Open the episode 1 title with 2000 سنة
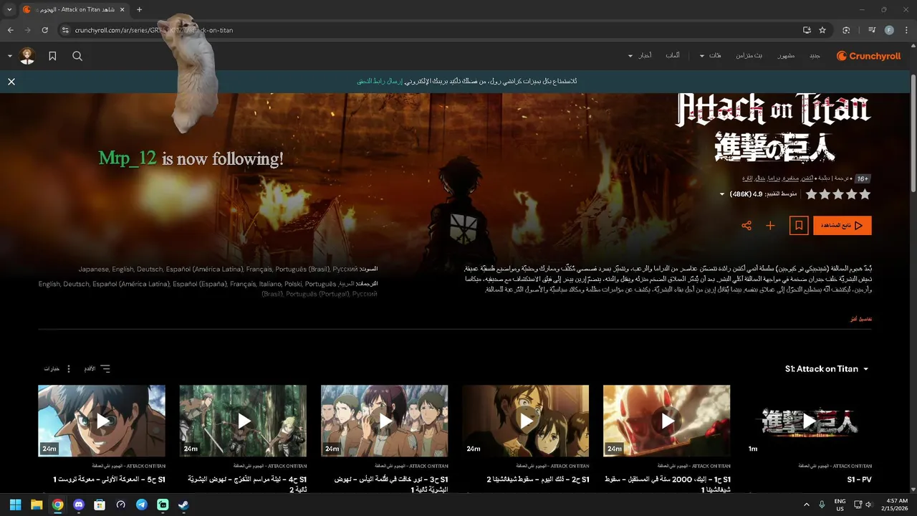 click(x=667, y=484)
